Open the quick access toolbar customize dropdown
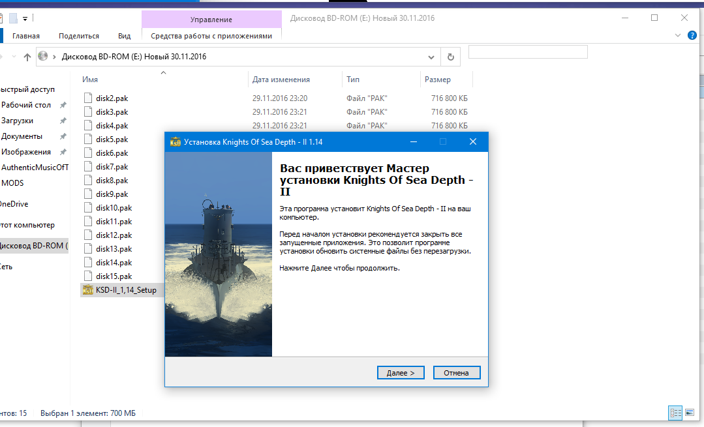 (25, 19)
